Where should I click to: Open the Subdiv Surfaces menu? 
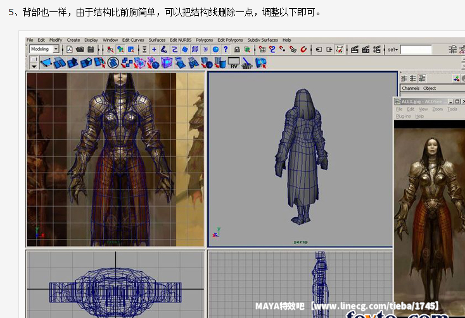(x=263, y=40)
